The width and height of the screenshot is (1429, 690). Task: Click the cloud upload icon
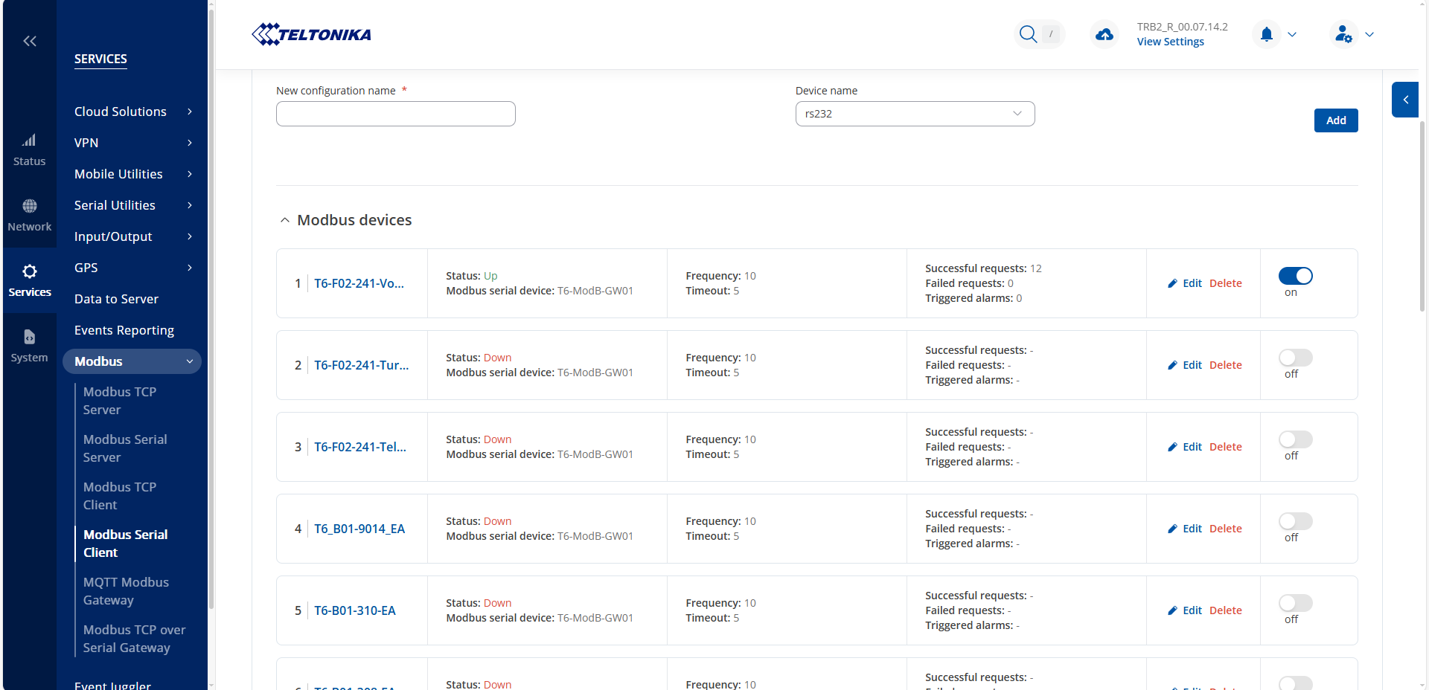pyautogui.click(x=1104, y=34)
